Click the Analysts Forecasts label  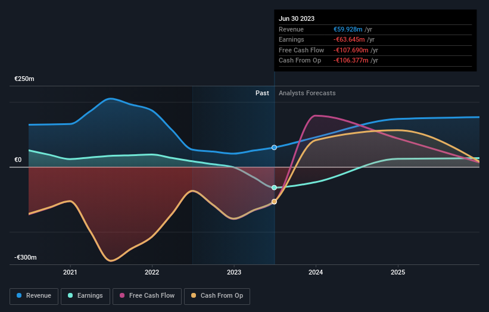(x=307, y=93)
